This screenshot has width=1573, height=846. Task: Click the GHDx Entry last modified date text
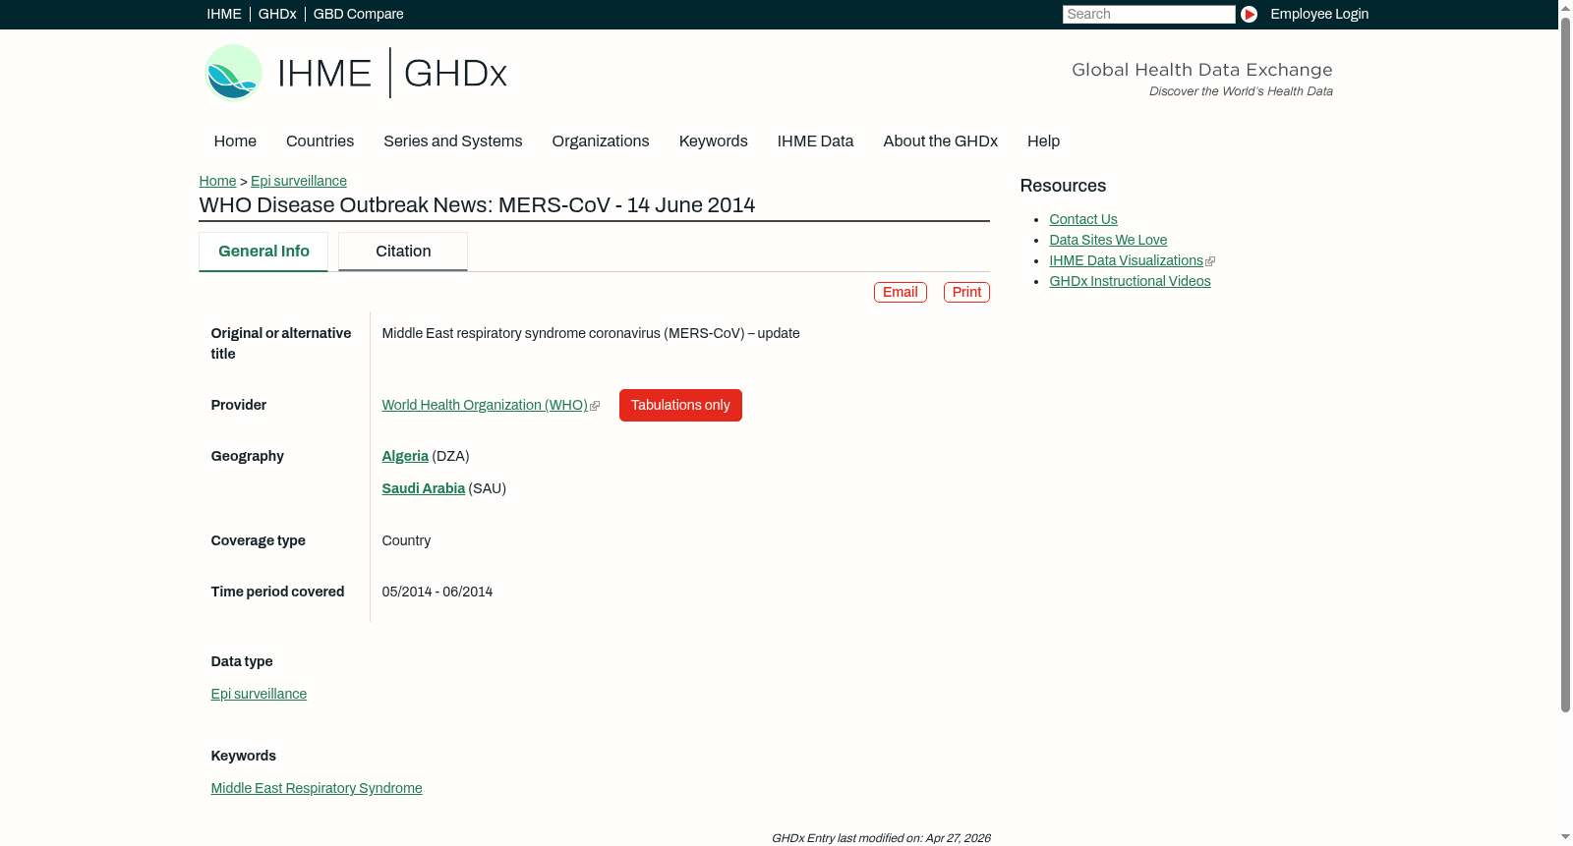point(881,838)
